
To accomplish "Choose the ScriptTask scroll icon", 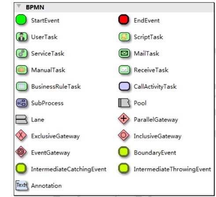I will 124,37.
